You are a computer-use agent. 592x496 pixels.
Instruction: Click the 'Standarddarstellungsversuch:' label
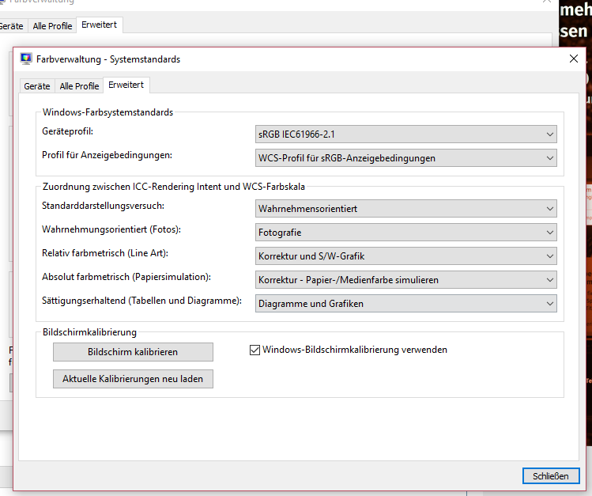103,206
